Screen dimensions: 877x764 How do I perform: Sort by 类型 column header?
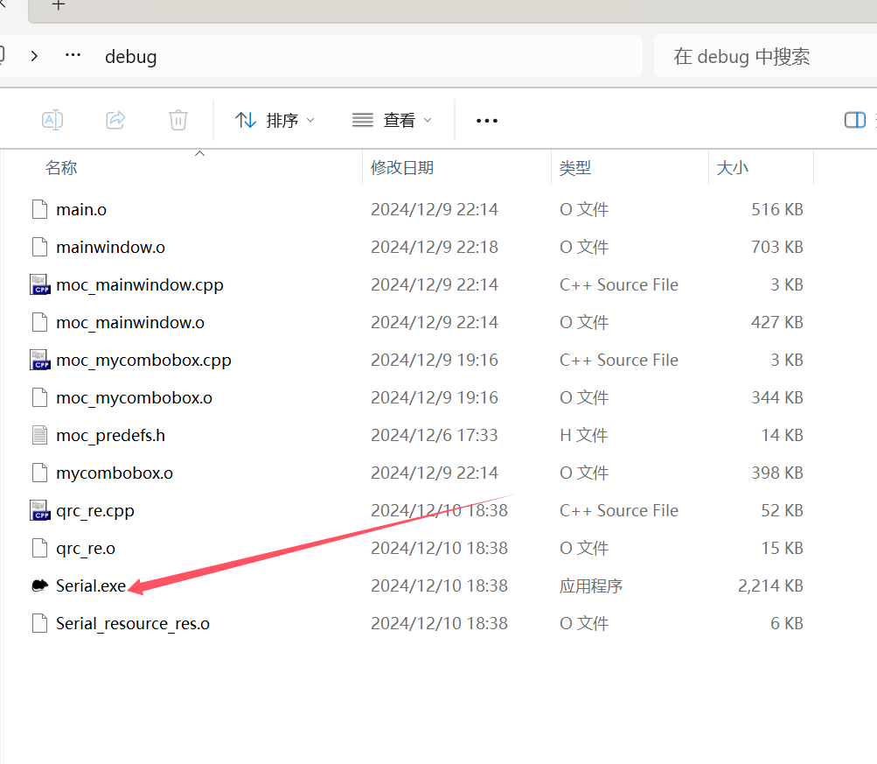575,168
